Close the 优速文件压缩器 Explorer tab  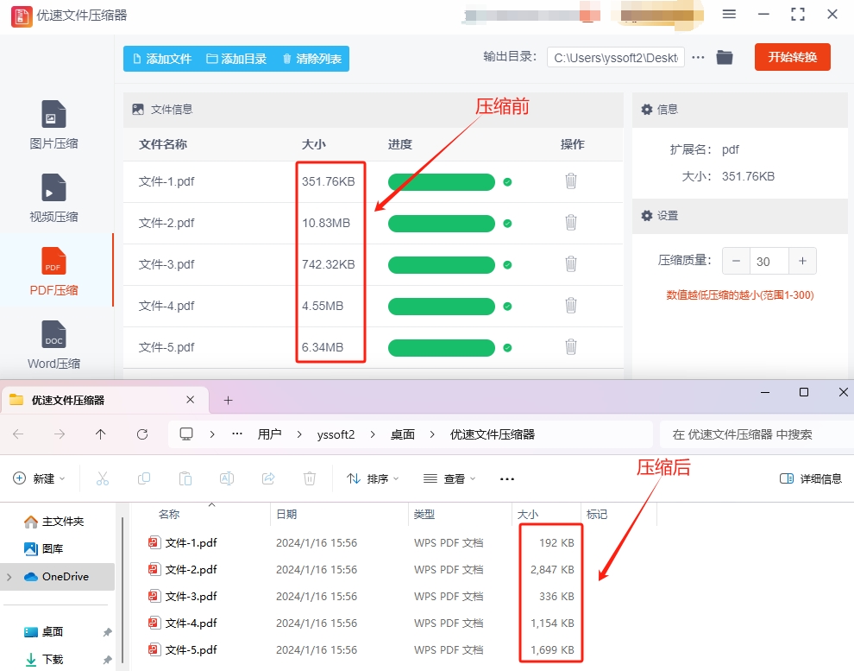point(190,400)
